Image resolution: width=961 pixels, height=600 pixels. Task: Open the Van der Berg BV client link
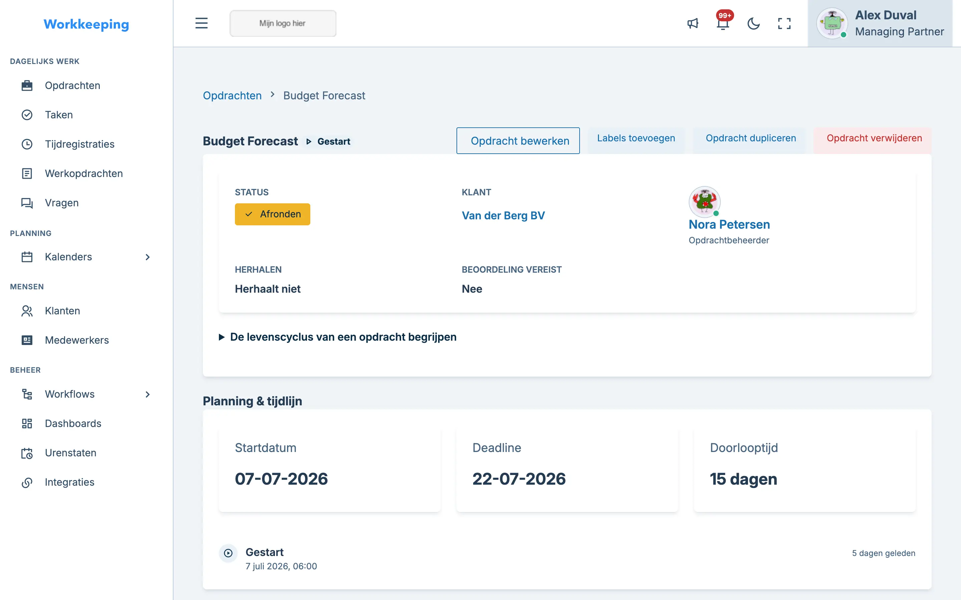pos(503,215)
